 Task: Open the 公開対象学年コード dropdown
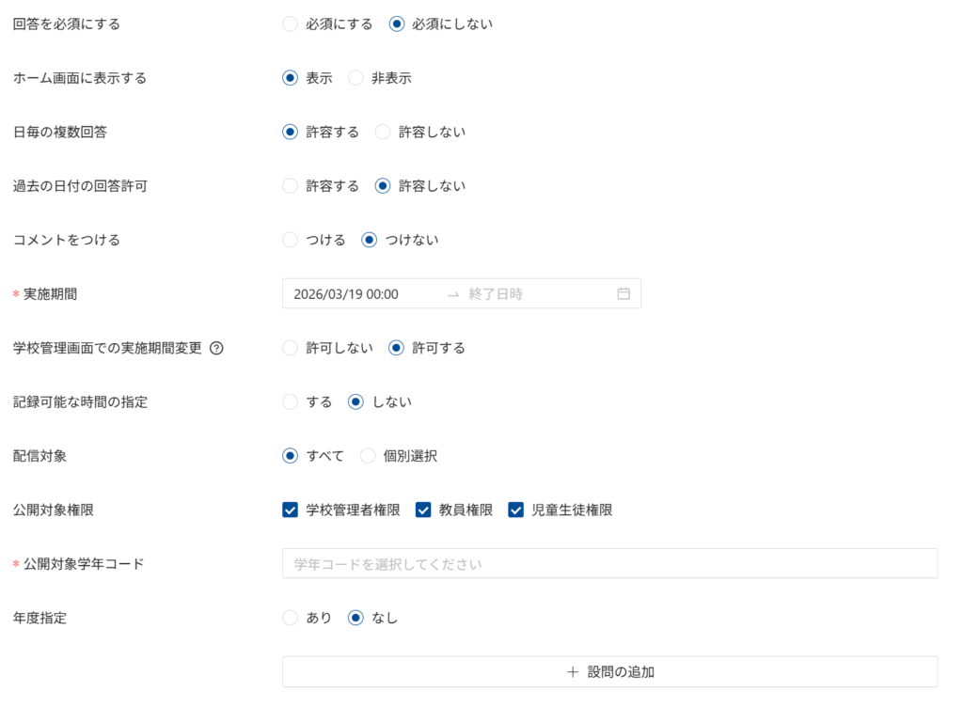point(609,564)
